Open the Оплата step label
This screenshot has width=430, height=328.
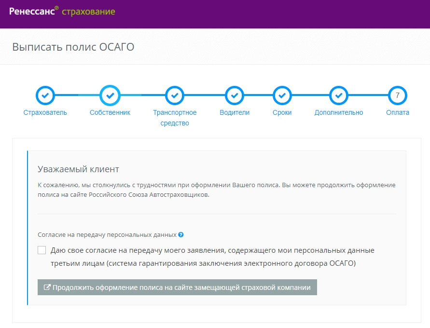(398, 112)
